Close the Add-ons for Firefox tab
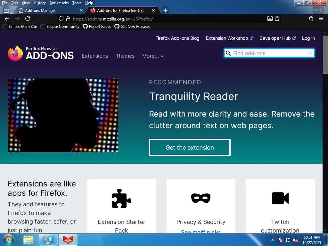328x246 pixels. pos(153,10)
